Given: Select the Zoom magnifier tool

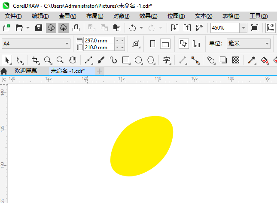Looking at the screenshot, I should click(48, 60).
